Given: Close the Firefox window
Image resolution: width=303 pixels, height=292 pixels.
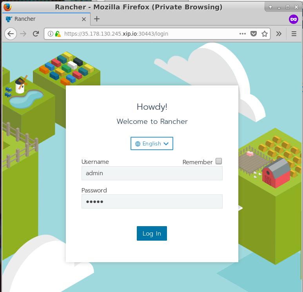Looking at the screenshot, I should pos(296,7).
